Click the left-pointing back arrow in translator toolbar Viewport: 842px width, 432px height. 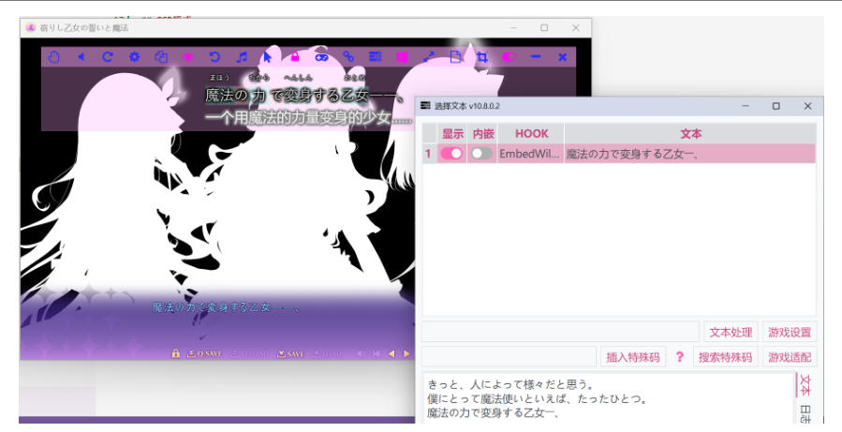click(81, 57)
